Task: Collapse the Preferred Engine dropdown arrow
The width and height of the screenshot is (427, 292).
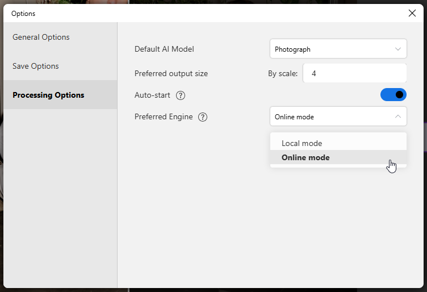Action: click(398, 117)
